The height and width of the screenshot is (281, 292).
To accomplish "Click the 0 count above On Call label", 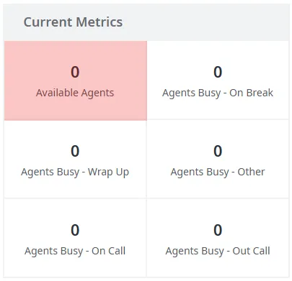I will click(x=75, y=230).
